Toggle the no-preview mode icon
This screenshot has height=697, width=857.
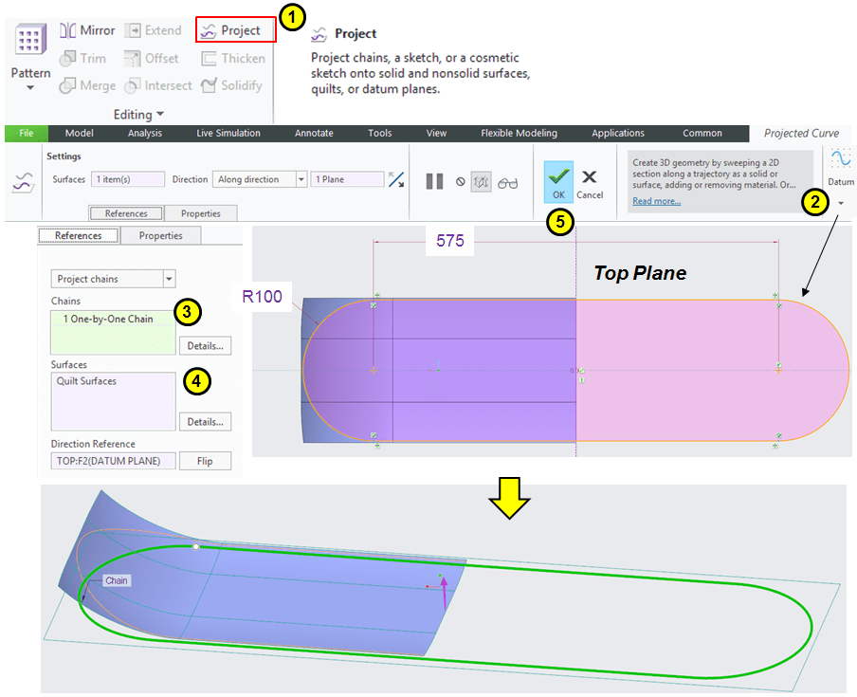coord(460,181)
